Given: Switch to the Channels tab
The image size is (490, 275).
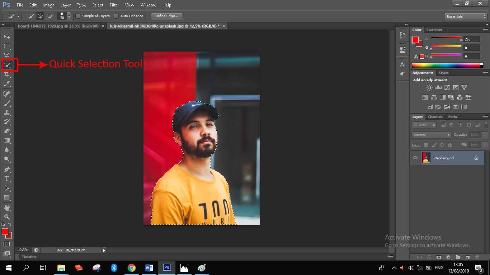Looking at the screenshot, I should tap(435, 117).
